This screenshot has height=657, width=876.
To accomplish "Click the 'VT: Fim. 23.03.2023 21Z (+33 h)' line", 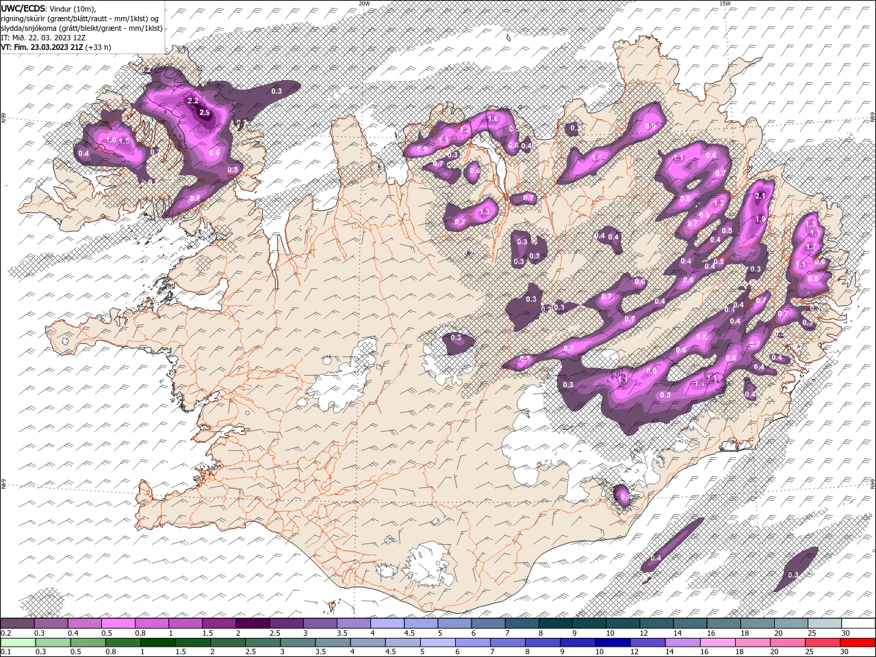I will pos(56,47).
